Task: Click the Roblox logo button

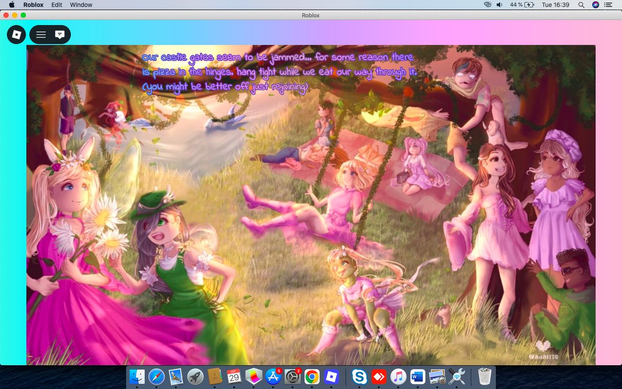Action: (x=17, y=35)
